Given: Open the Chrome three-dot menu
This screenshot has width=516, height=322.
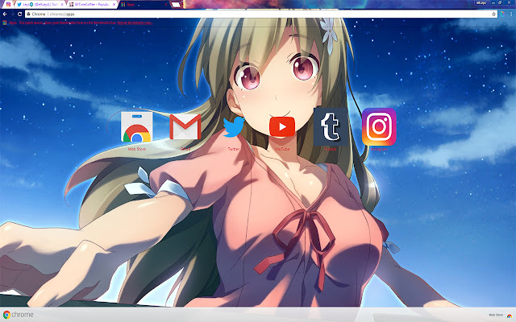Looking at the screenshot, I should tap(511, 14).
